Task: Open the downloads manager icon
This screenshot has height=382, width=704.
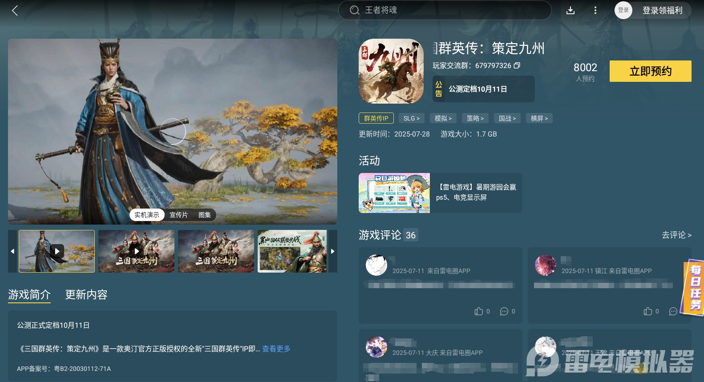Action: pos(570,10)
